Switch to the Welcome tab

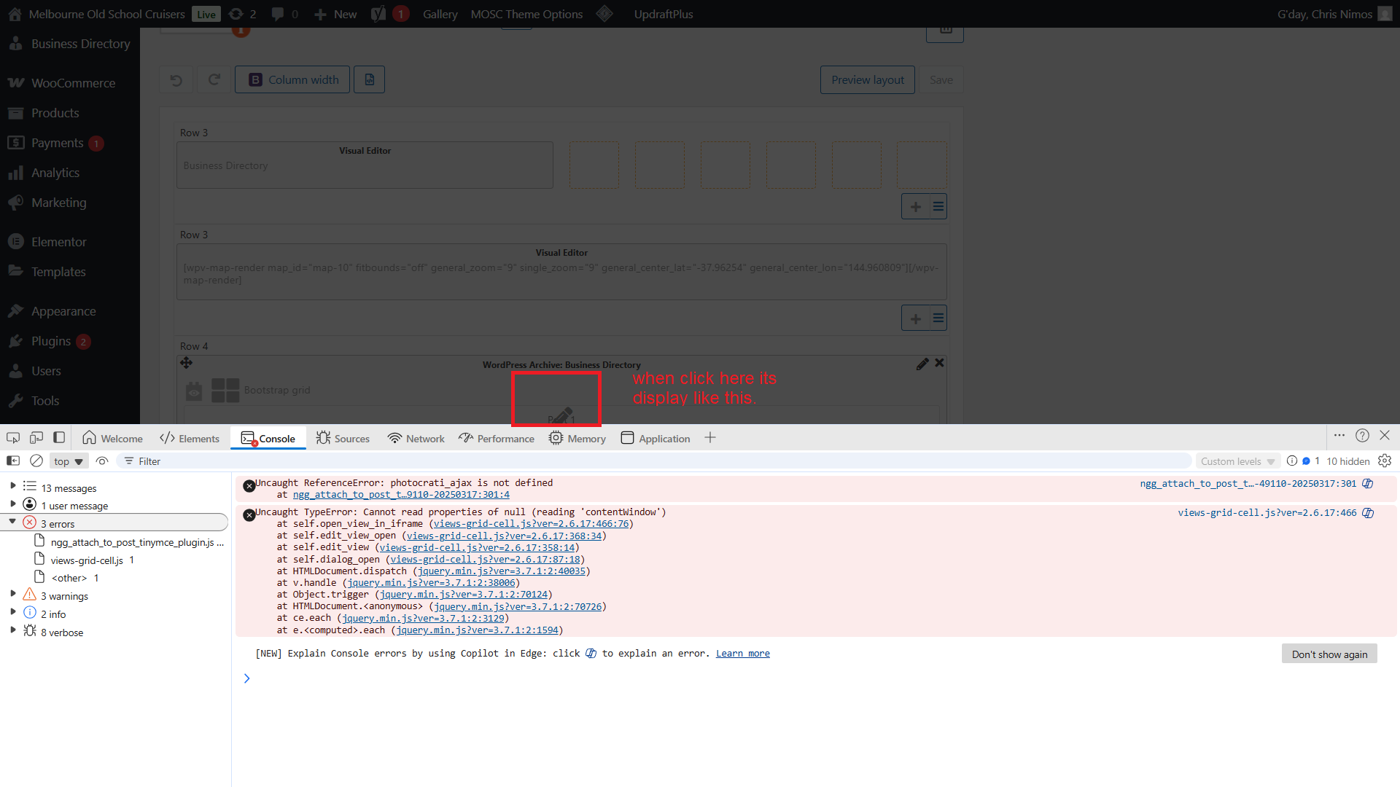coord(113,438)
